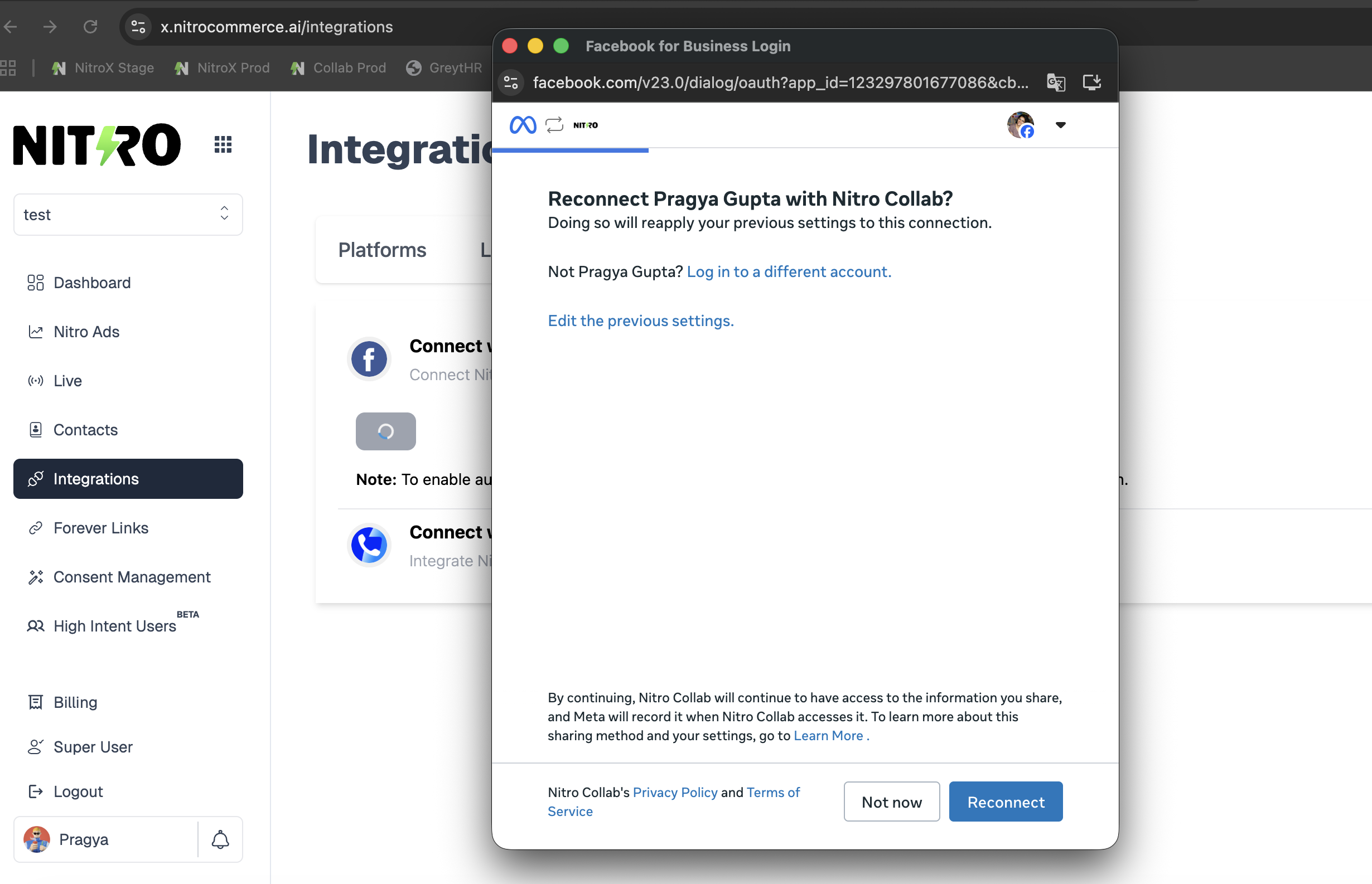This screenshot has width=1372, height=884.
Task: Open High Intent Users beta page
Action: (x=128, y=626)
